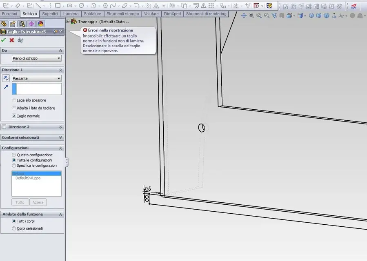Enable the Direzione 2 checkbox
367x261 pixels.
[x=4, y=127]
